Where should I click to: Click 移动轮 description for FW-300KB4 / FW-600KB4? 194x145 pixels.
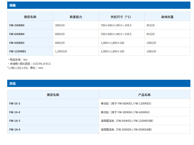coord(144,112)
